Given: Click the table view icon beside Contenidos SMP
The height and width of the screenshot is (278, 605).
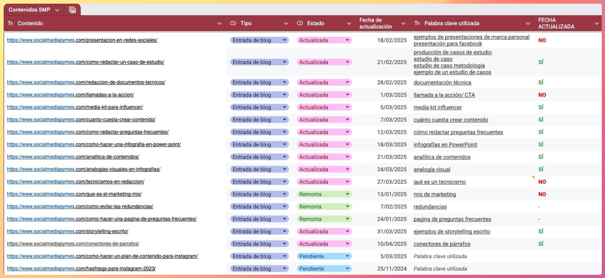Looking at the screenshot, I should [72, 10].
